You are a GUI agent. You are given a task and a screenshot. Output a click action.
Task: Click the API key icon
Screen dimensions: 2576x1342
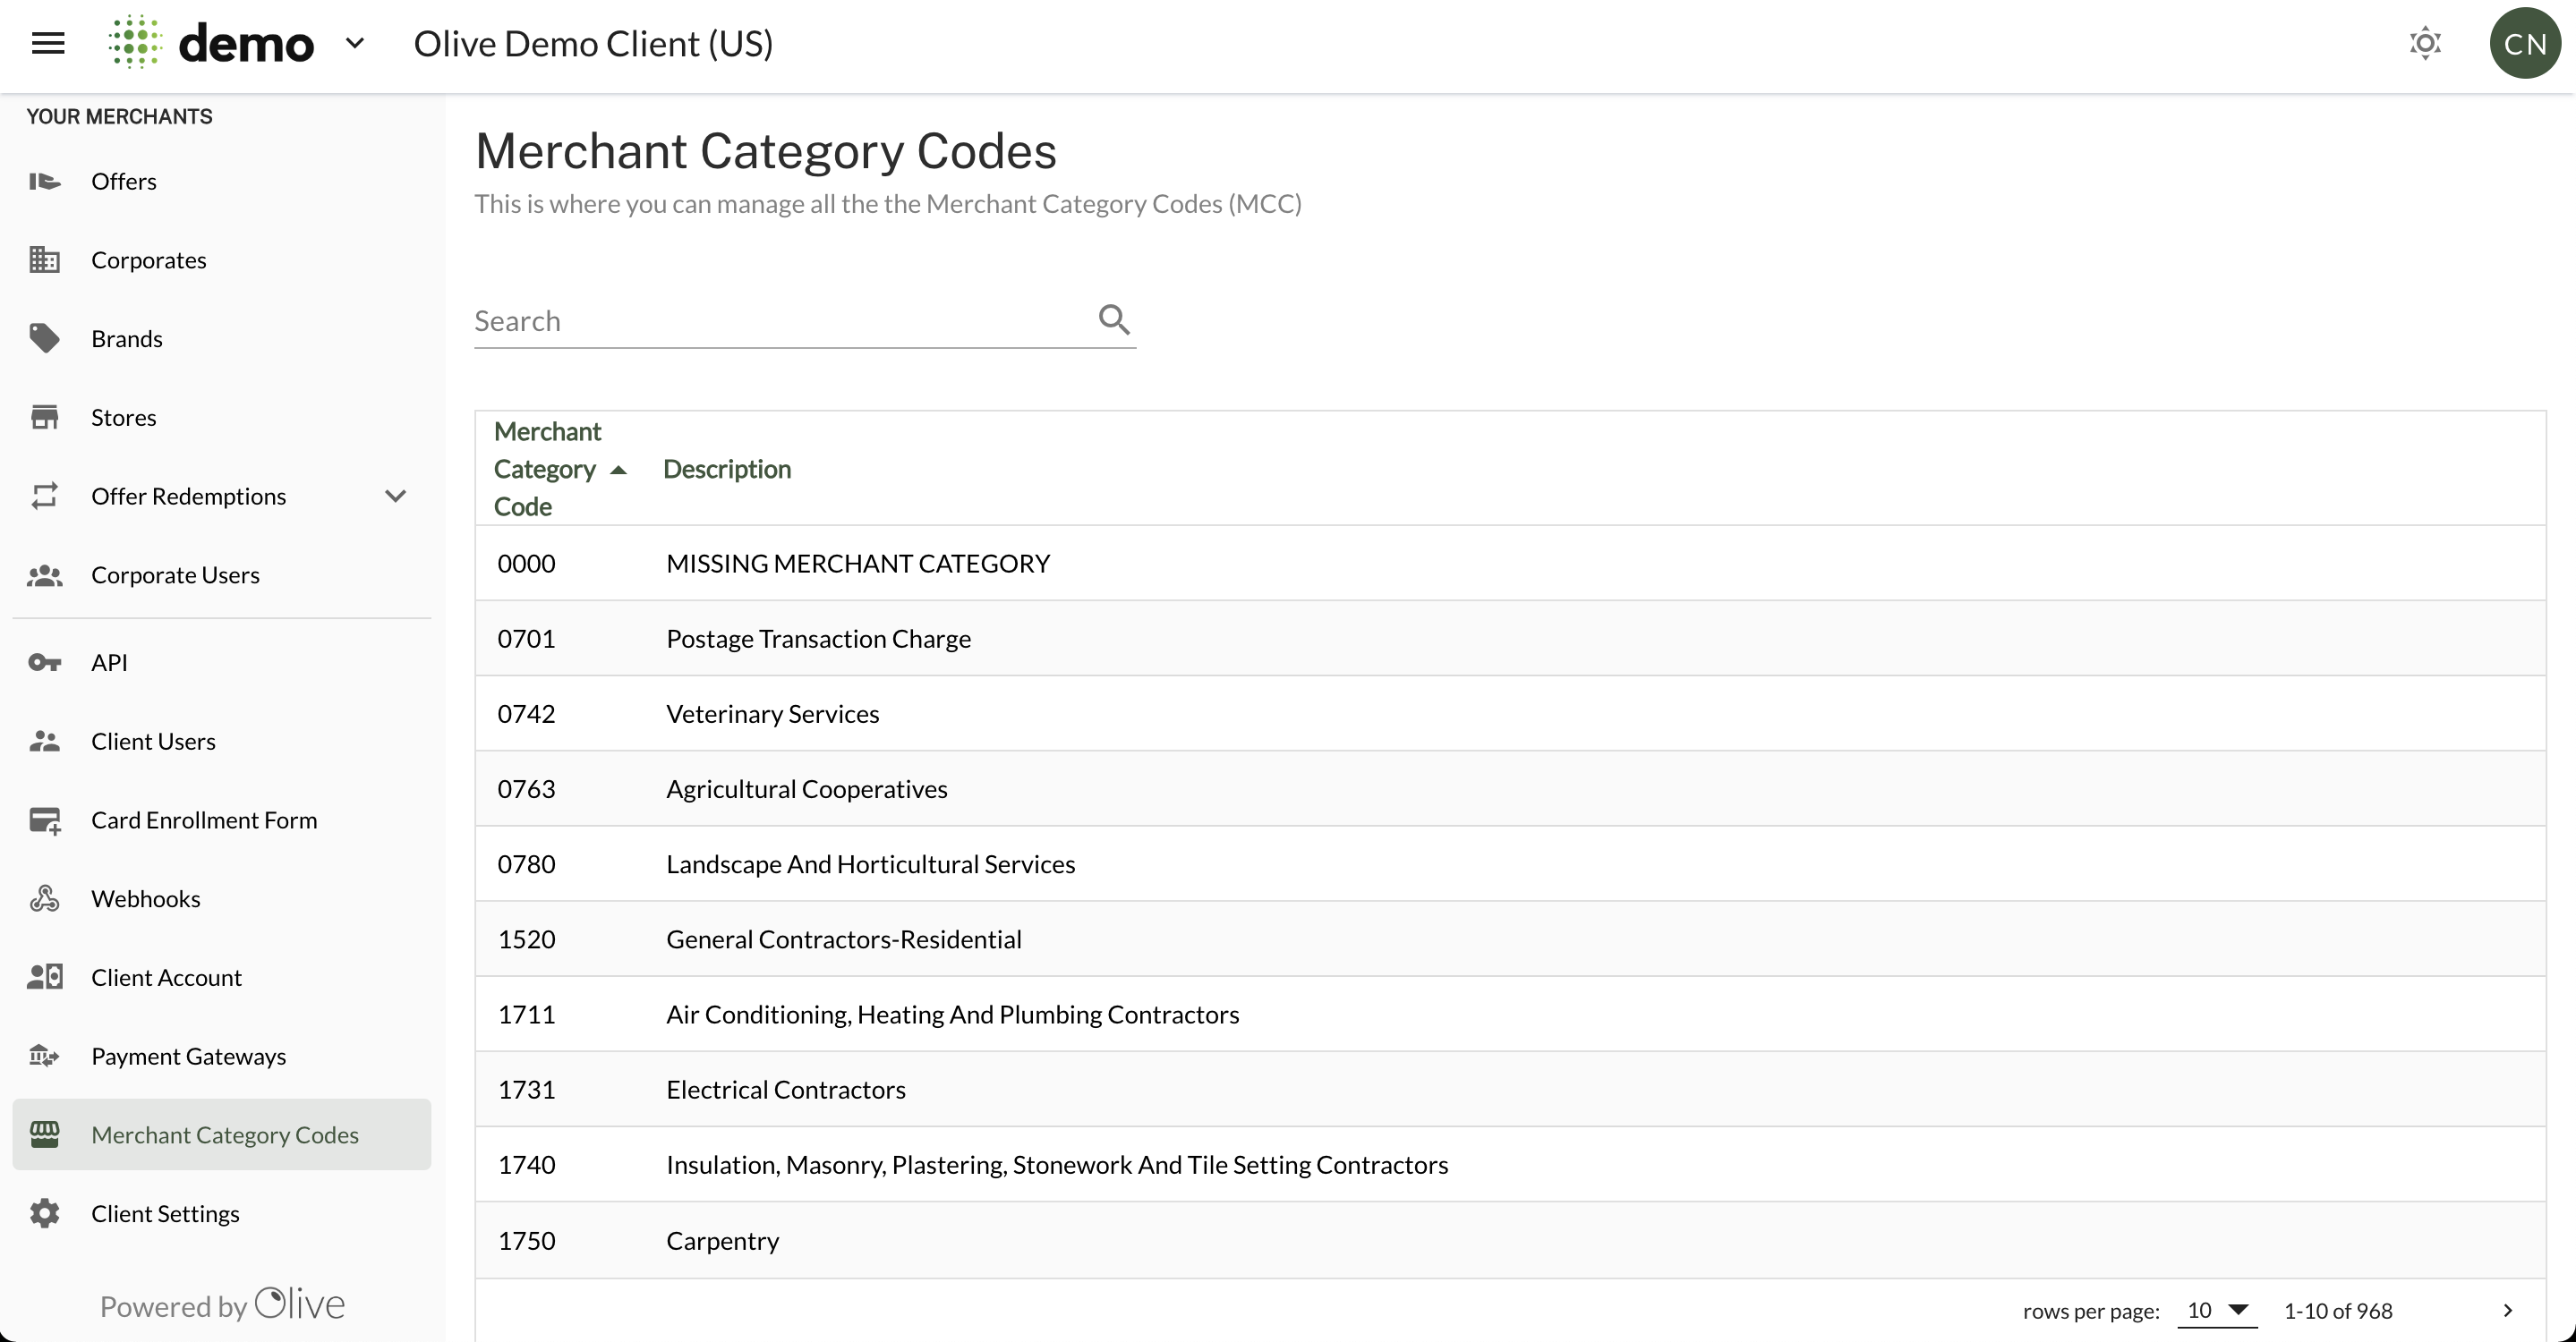[x=44, y=663]
